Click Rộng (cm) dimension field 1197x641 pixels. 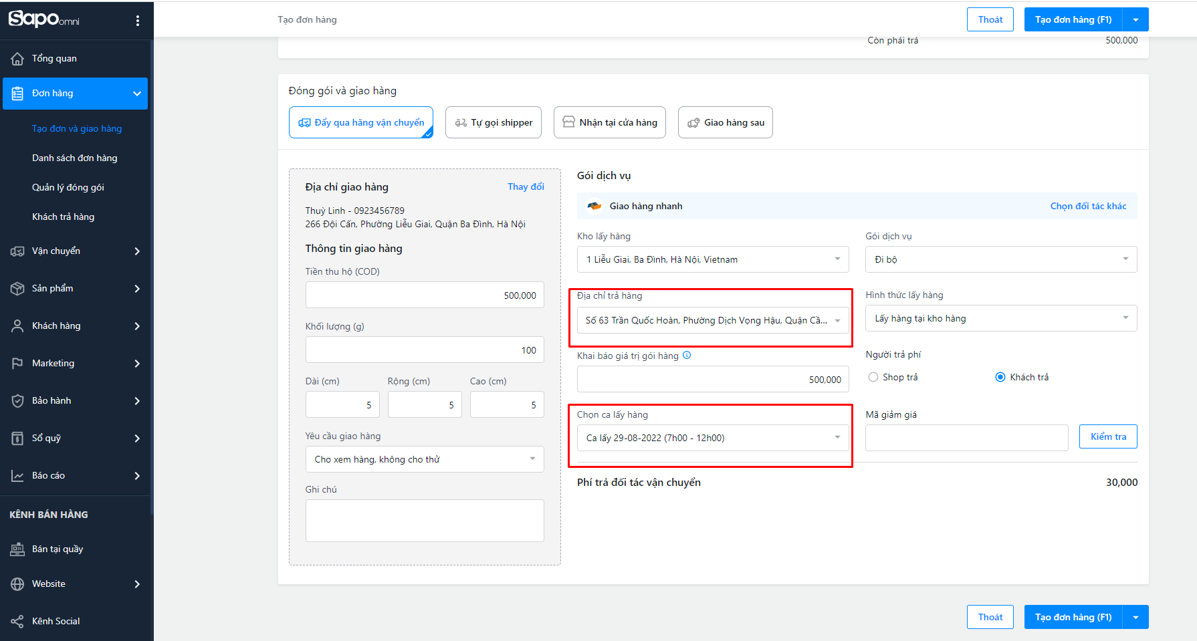(x=425, y=404)
